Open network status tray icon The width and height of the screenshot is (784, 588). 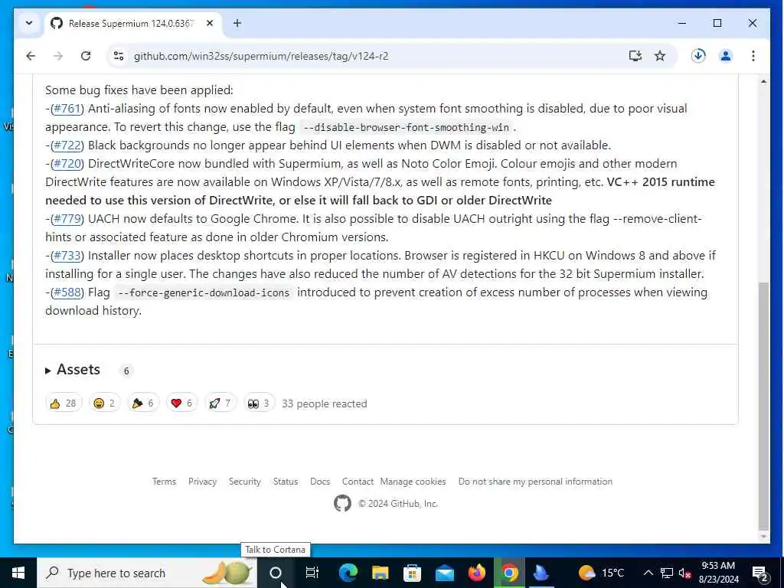[x=667, y=573]
